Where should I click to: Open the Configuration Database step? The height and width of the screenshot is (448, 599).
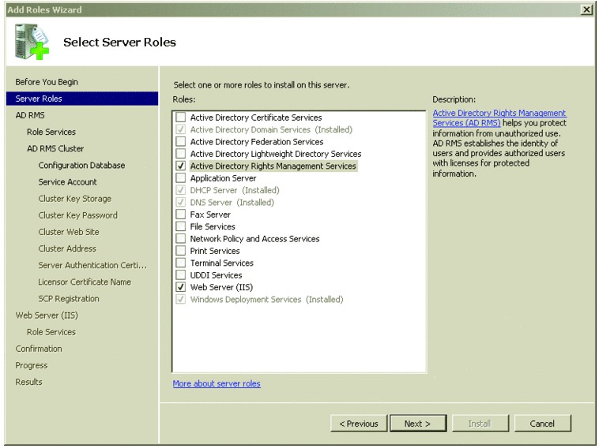[x=81, y=165]
